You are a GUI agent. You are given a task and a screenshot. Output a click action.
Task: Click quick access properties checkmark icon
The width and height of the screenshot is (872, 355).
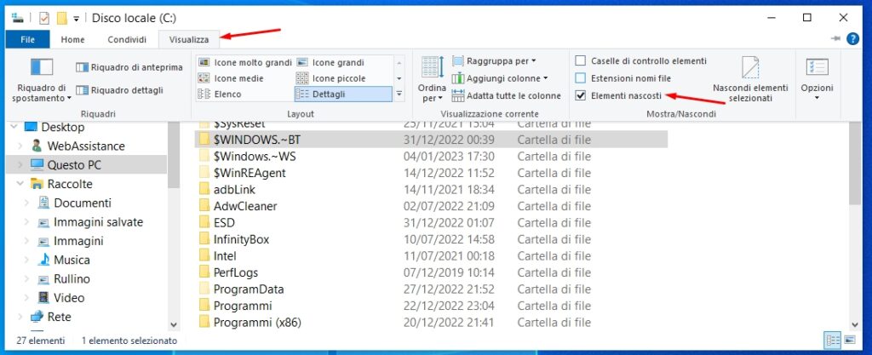(x=44, y=19)
